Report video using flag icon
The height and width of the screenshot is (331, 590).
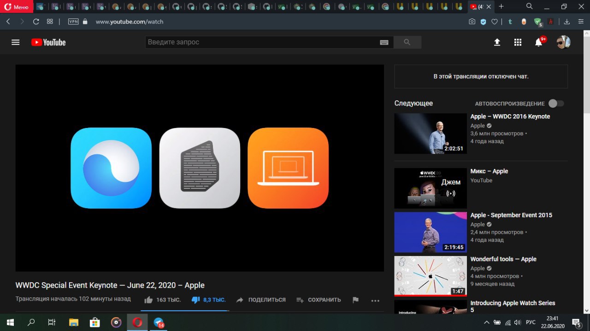pyautogui.click(x=355, y=300)
